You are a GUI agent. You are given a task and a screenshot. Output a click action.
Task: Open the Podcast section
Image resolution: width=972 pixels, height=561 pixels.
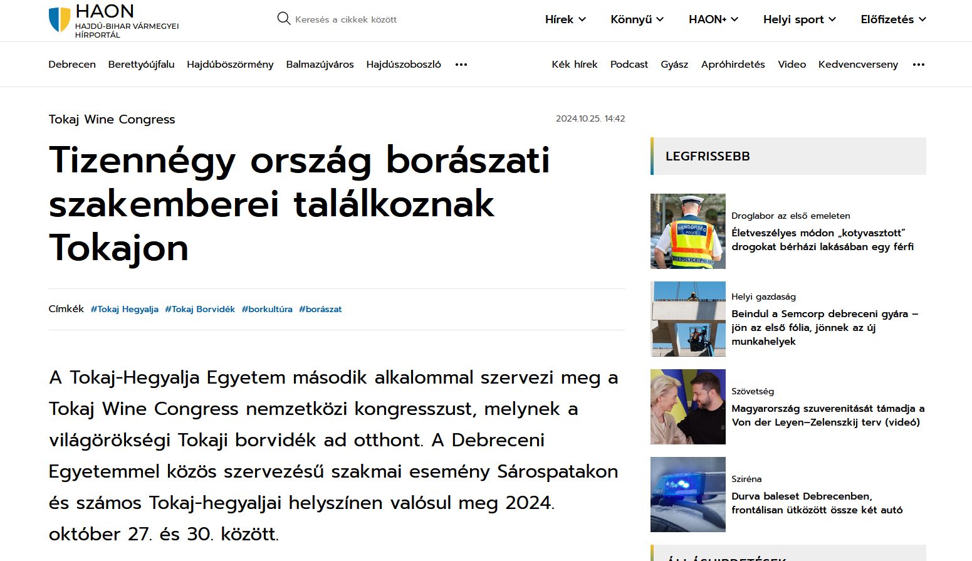tap(629, 65)
